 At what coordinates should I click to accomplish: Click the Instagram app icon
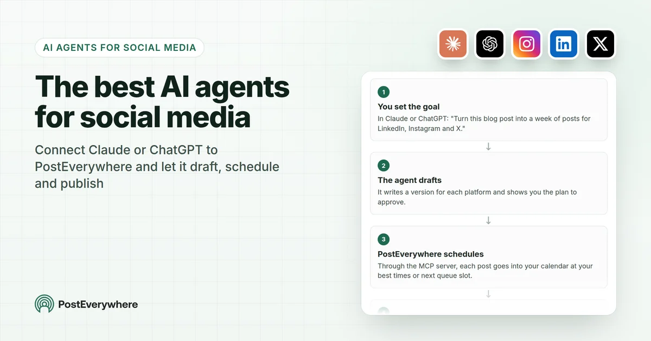(527, 44)
